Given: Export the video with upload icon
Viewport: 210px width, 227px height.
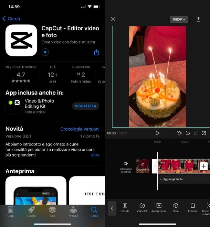Looking at the screenshot, I should pos(198,19).
